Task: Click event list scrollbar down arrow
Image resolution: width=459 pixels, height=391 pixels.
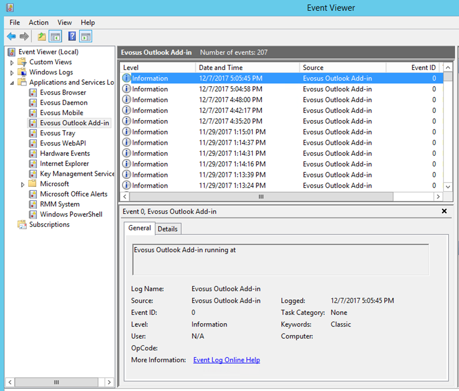Action: coord(448,187)
